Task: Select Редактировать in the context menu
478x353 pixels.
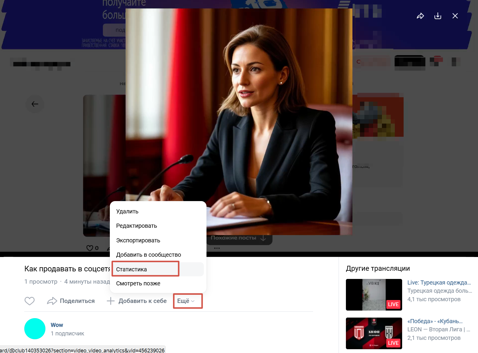Action: point(136,226)
